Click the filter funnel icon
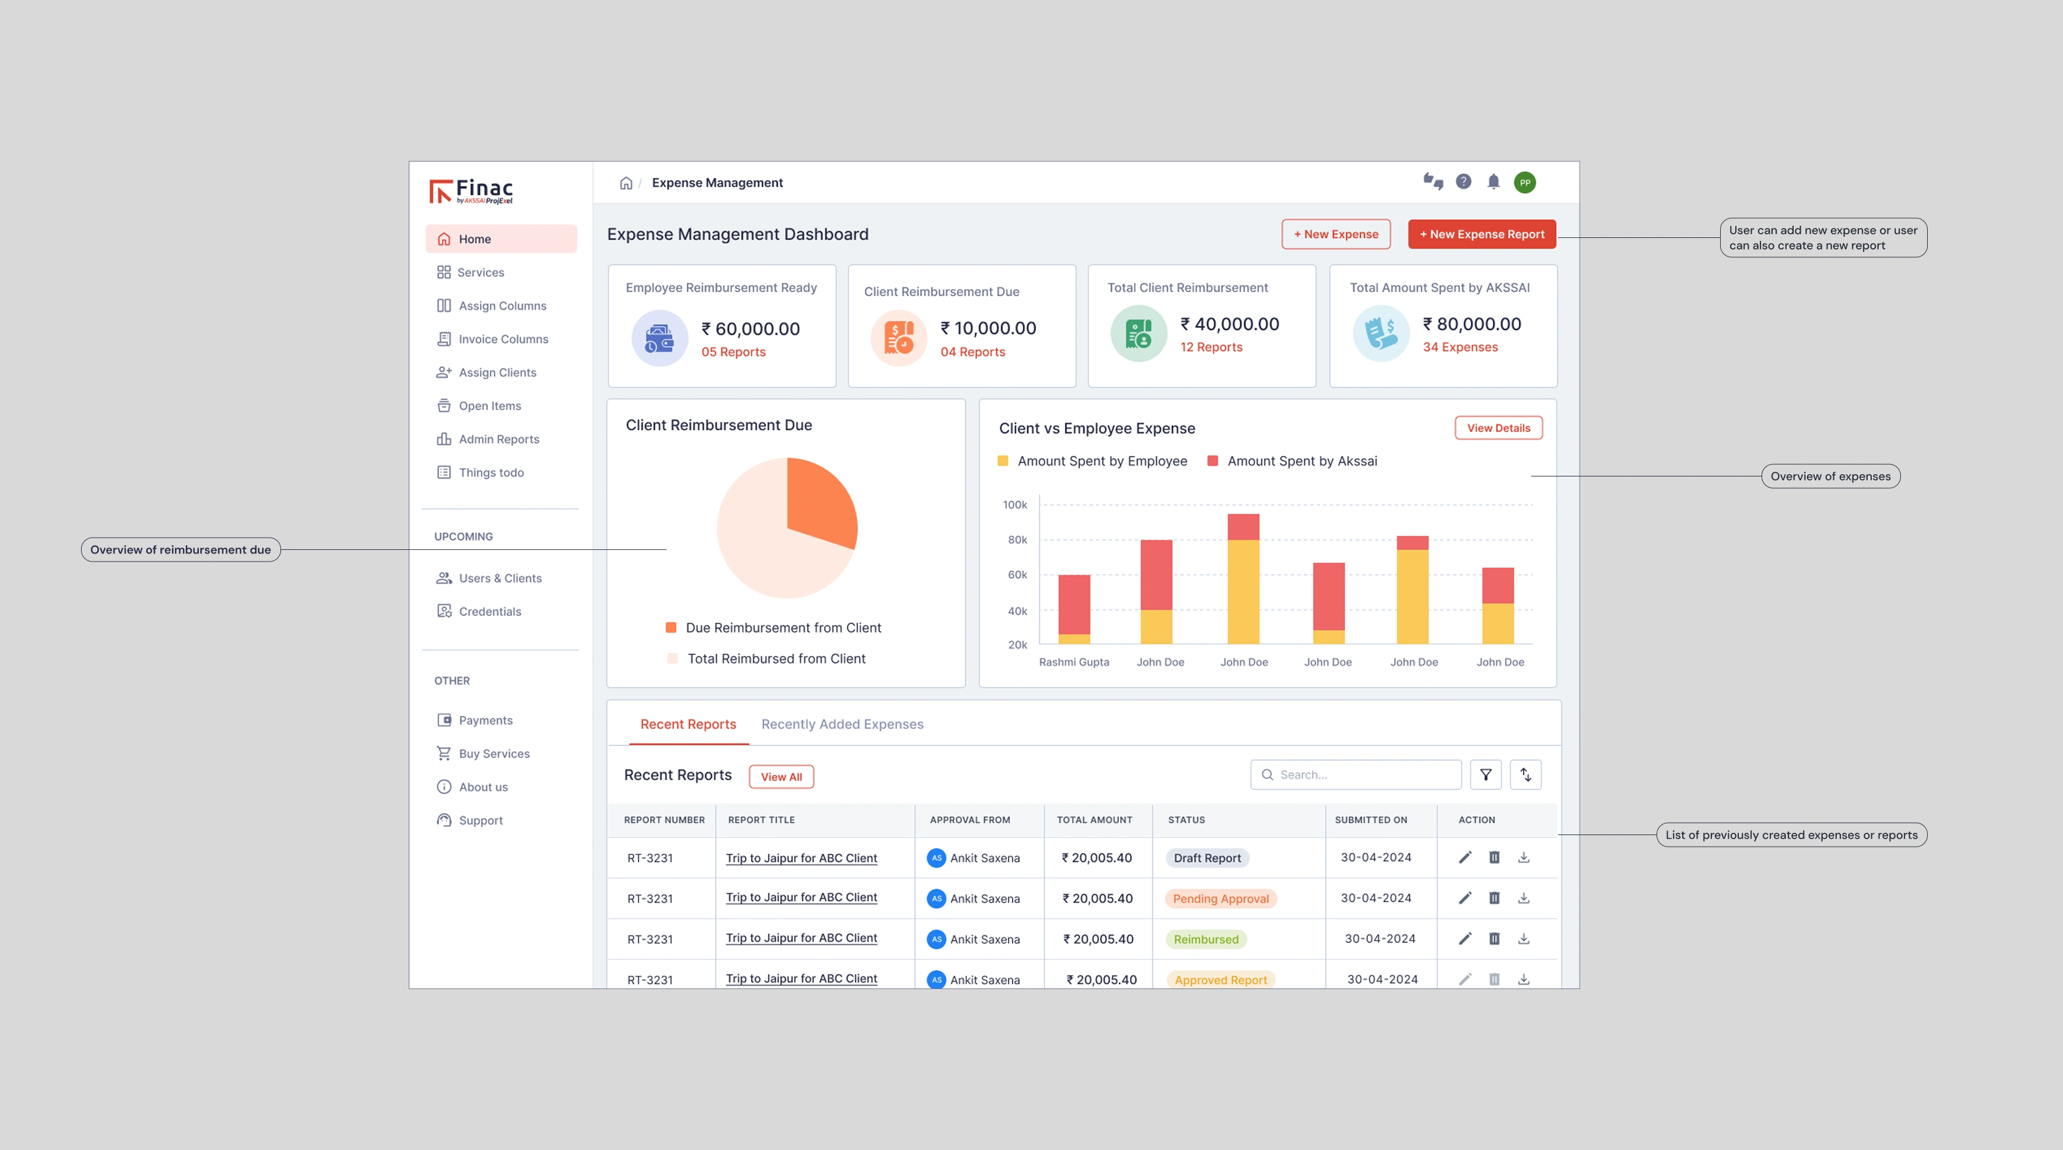The width and height of the screenshot is (2063, 1150). coord(1486,774)
